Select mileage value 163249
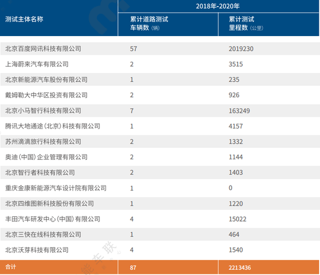This screenshot has height=275, width=320. 239,111
